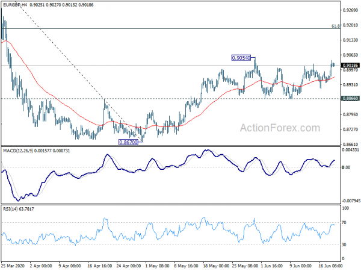Click the 16 Apr 16:00 time axis label
Screen dimensions: 361x271
100,266
